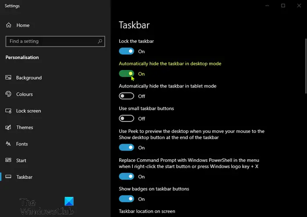Click the Start tiles icon
The width and height of the screenshot is (307, 217).
pyautogui.click(x=8, y=160)
